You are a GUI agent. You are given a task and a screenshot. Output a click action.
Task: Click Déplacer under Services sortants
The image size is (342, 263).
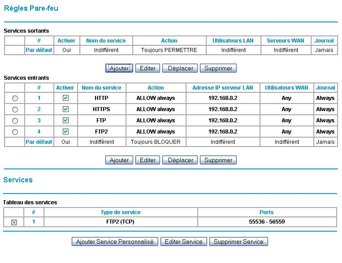tap(180, 68)
